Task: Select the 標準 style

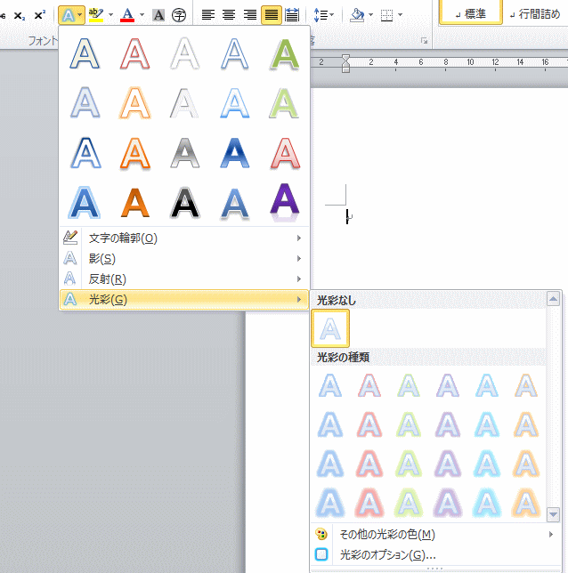Action: 470,12
